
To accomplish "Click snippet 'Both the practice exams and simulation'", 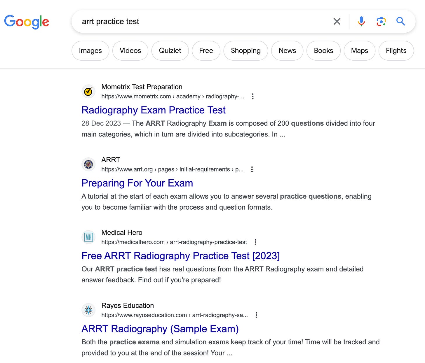I will [x=231, y=347].
